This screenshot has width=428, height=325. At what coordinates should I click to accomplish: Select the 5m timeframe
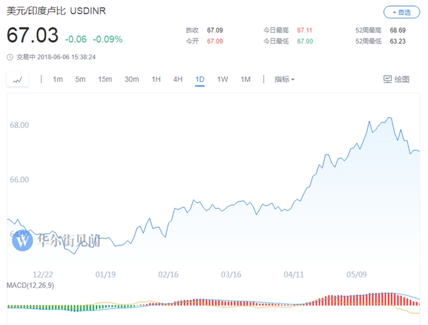pyautogui.click(x=80, y=79)
